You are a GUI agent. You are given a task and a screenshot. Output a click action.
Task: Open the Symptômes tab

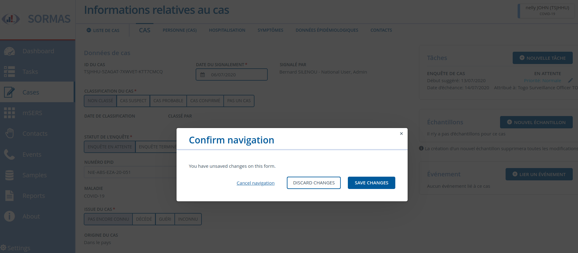270,30
